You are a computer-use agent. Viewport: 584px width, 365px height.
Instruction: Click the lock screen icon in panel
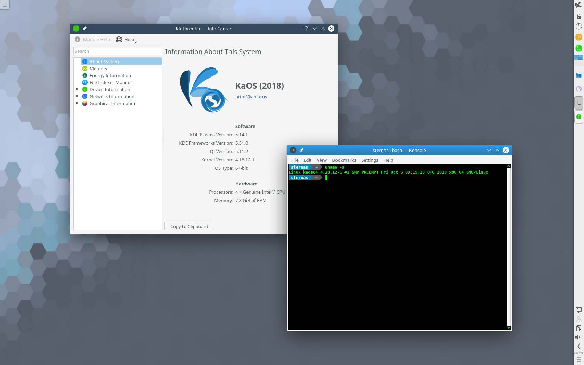click(578, 16)
